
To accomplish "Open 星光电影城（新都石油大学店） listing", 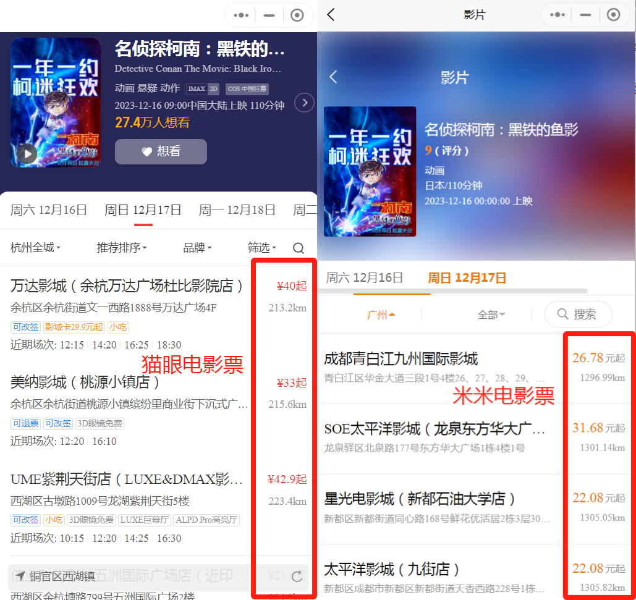I will [x=420, y=499].
